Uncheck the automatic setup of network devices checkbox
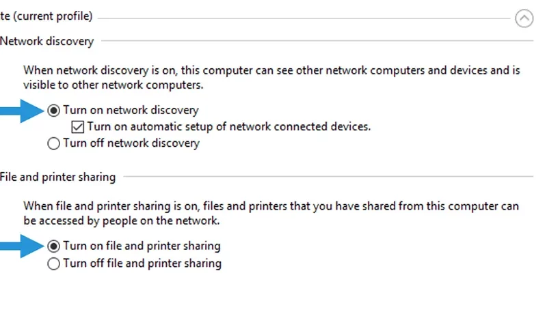This screenshot has height=312, width=547. (x=77, y=127)
